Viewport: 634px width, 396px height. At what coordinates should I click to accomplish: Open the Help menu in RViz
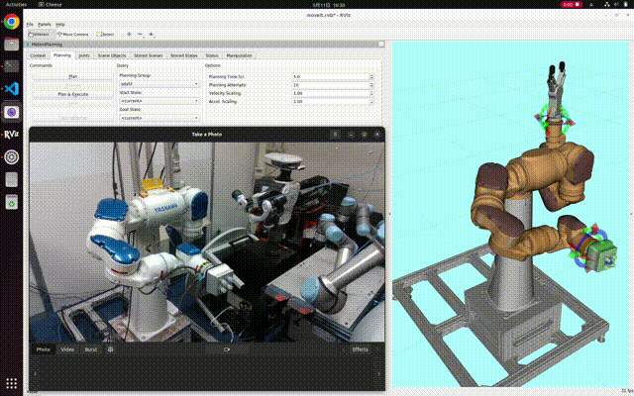(59, 24)
